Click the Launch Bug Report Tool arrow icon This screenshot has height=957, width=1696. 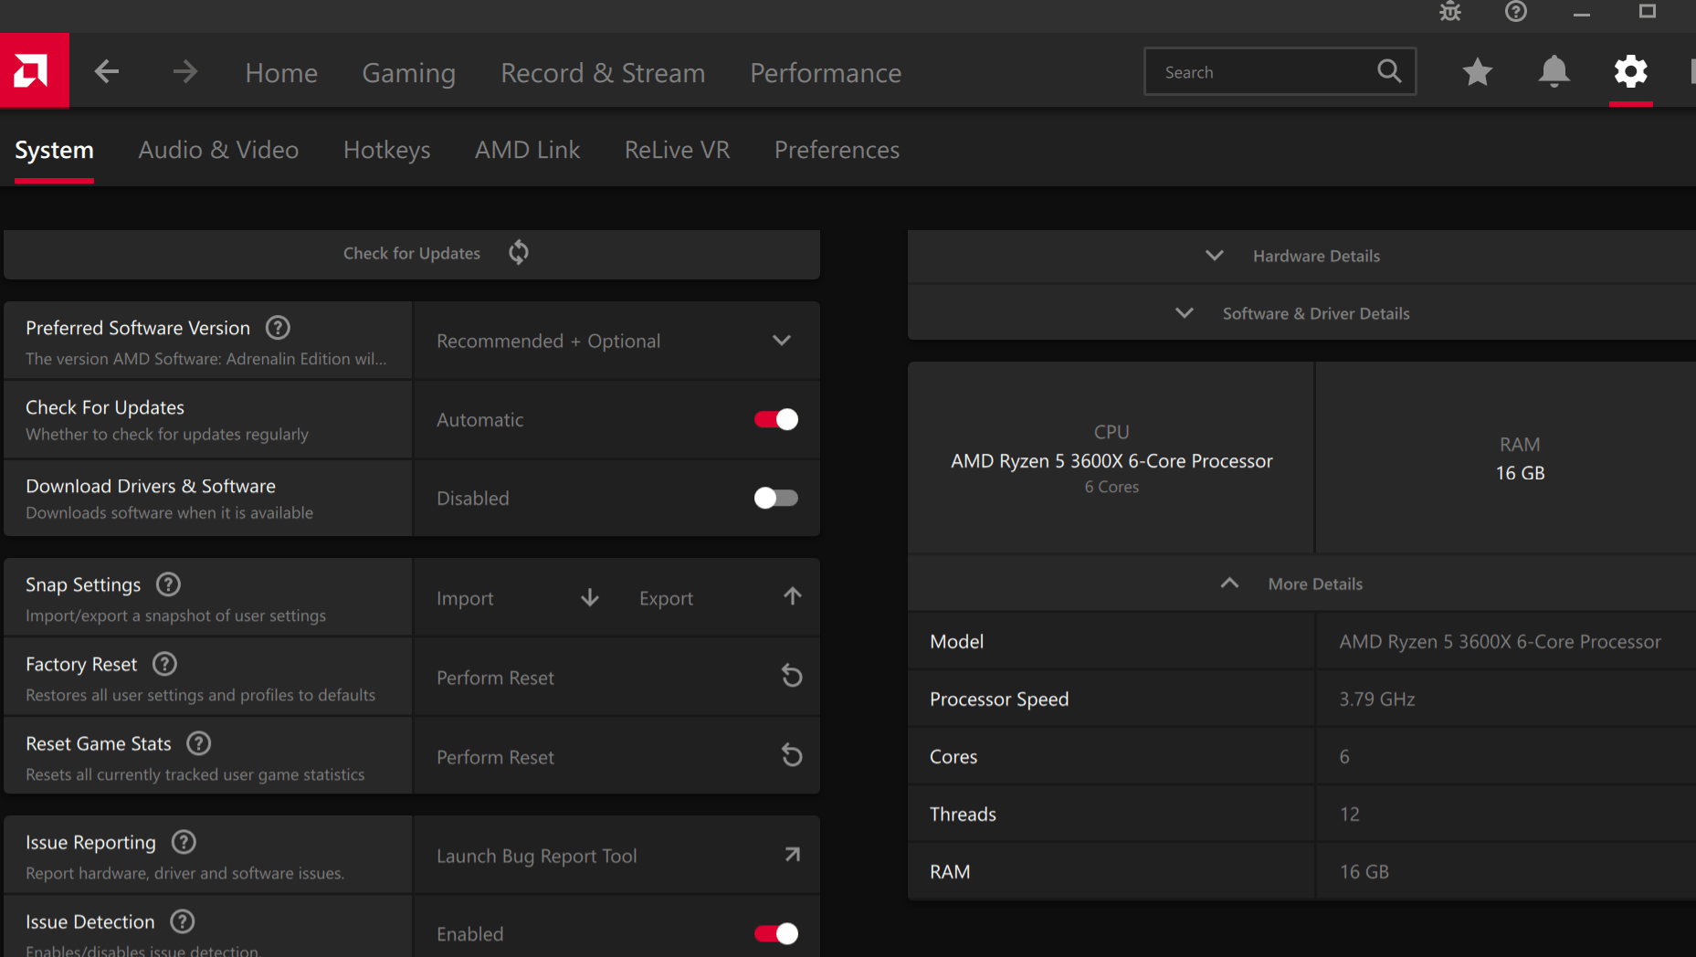(x=792, y=855)
